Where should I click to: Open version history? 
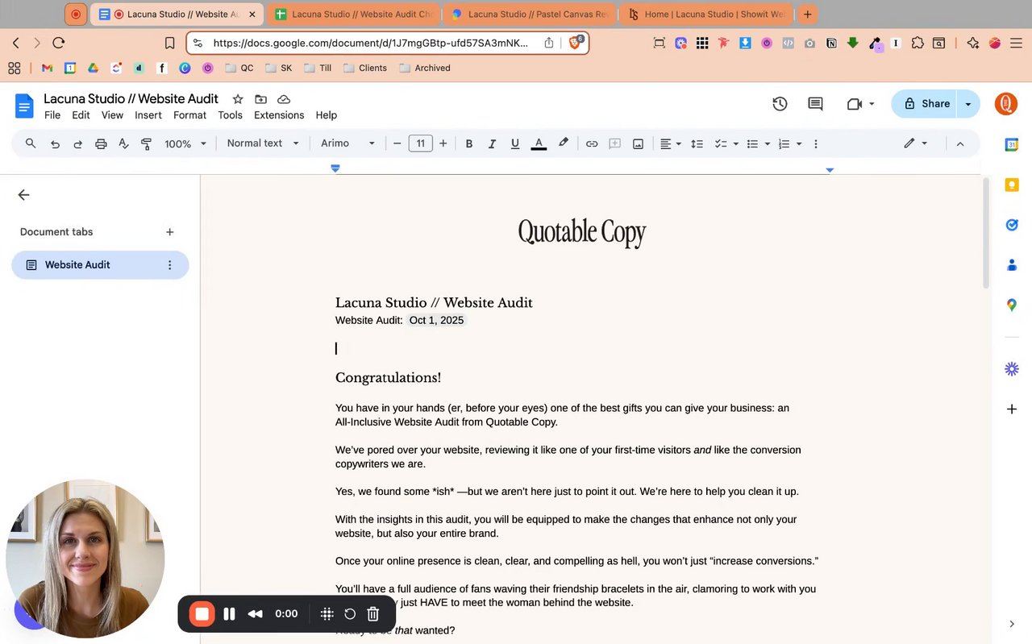point(780,103)
